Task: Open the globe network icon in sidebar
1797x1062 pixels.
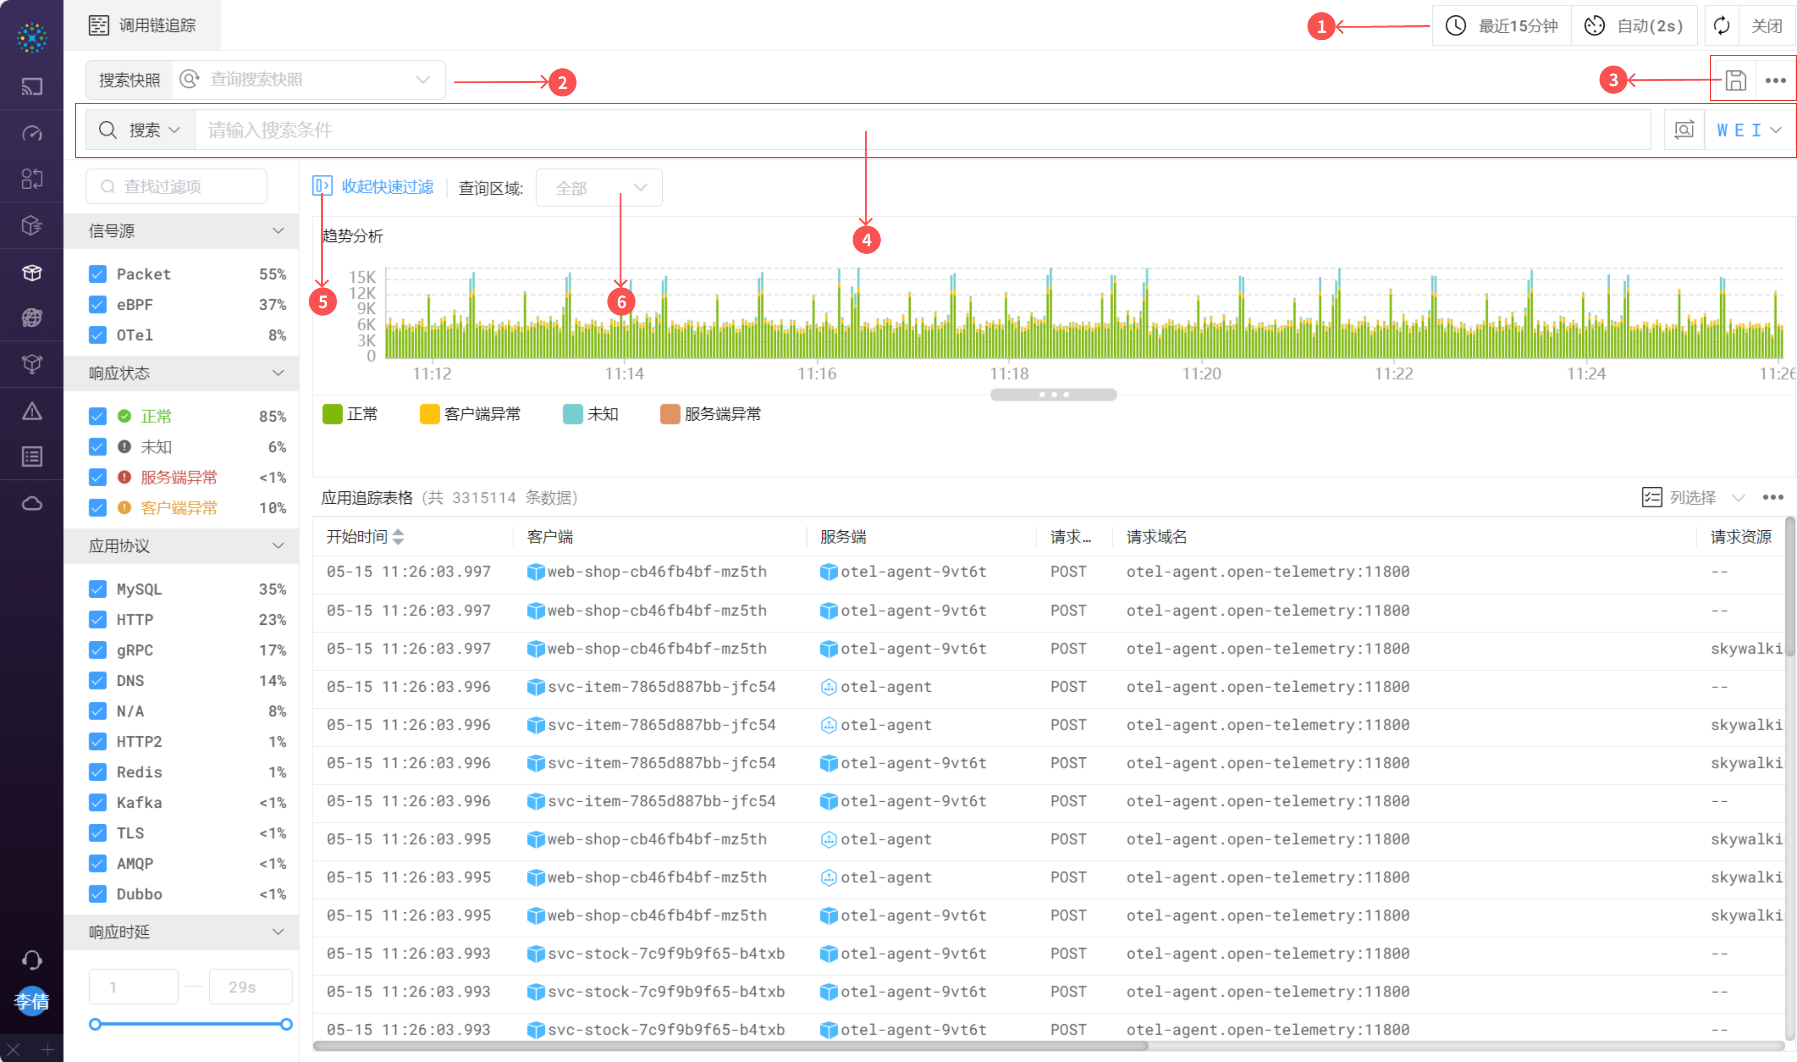Action: pyautogui.click(x=31, y=318)
